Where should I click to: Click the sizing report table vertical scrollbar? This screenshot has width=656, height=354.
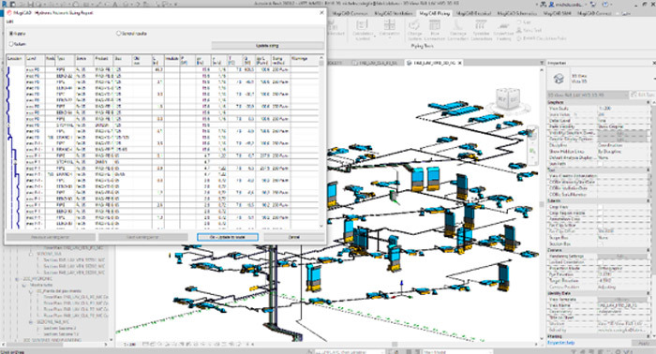[x=321, y=142]
